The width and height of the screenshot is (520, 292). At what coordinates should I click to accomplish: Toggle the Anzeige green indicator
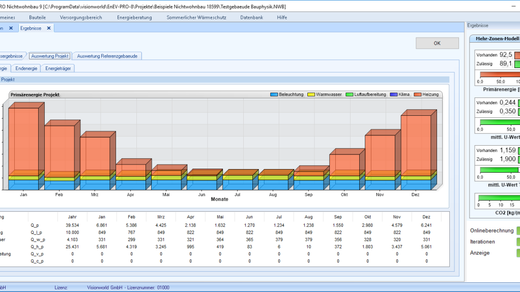click(x=518, y=253)
